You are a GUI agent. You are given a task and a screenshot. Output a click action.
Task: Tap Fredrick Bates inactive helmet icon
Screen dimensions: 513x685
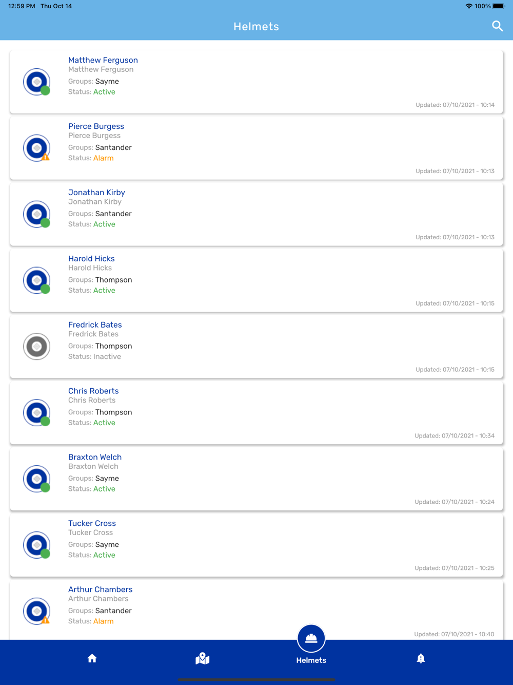(37, 347)
